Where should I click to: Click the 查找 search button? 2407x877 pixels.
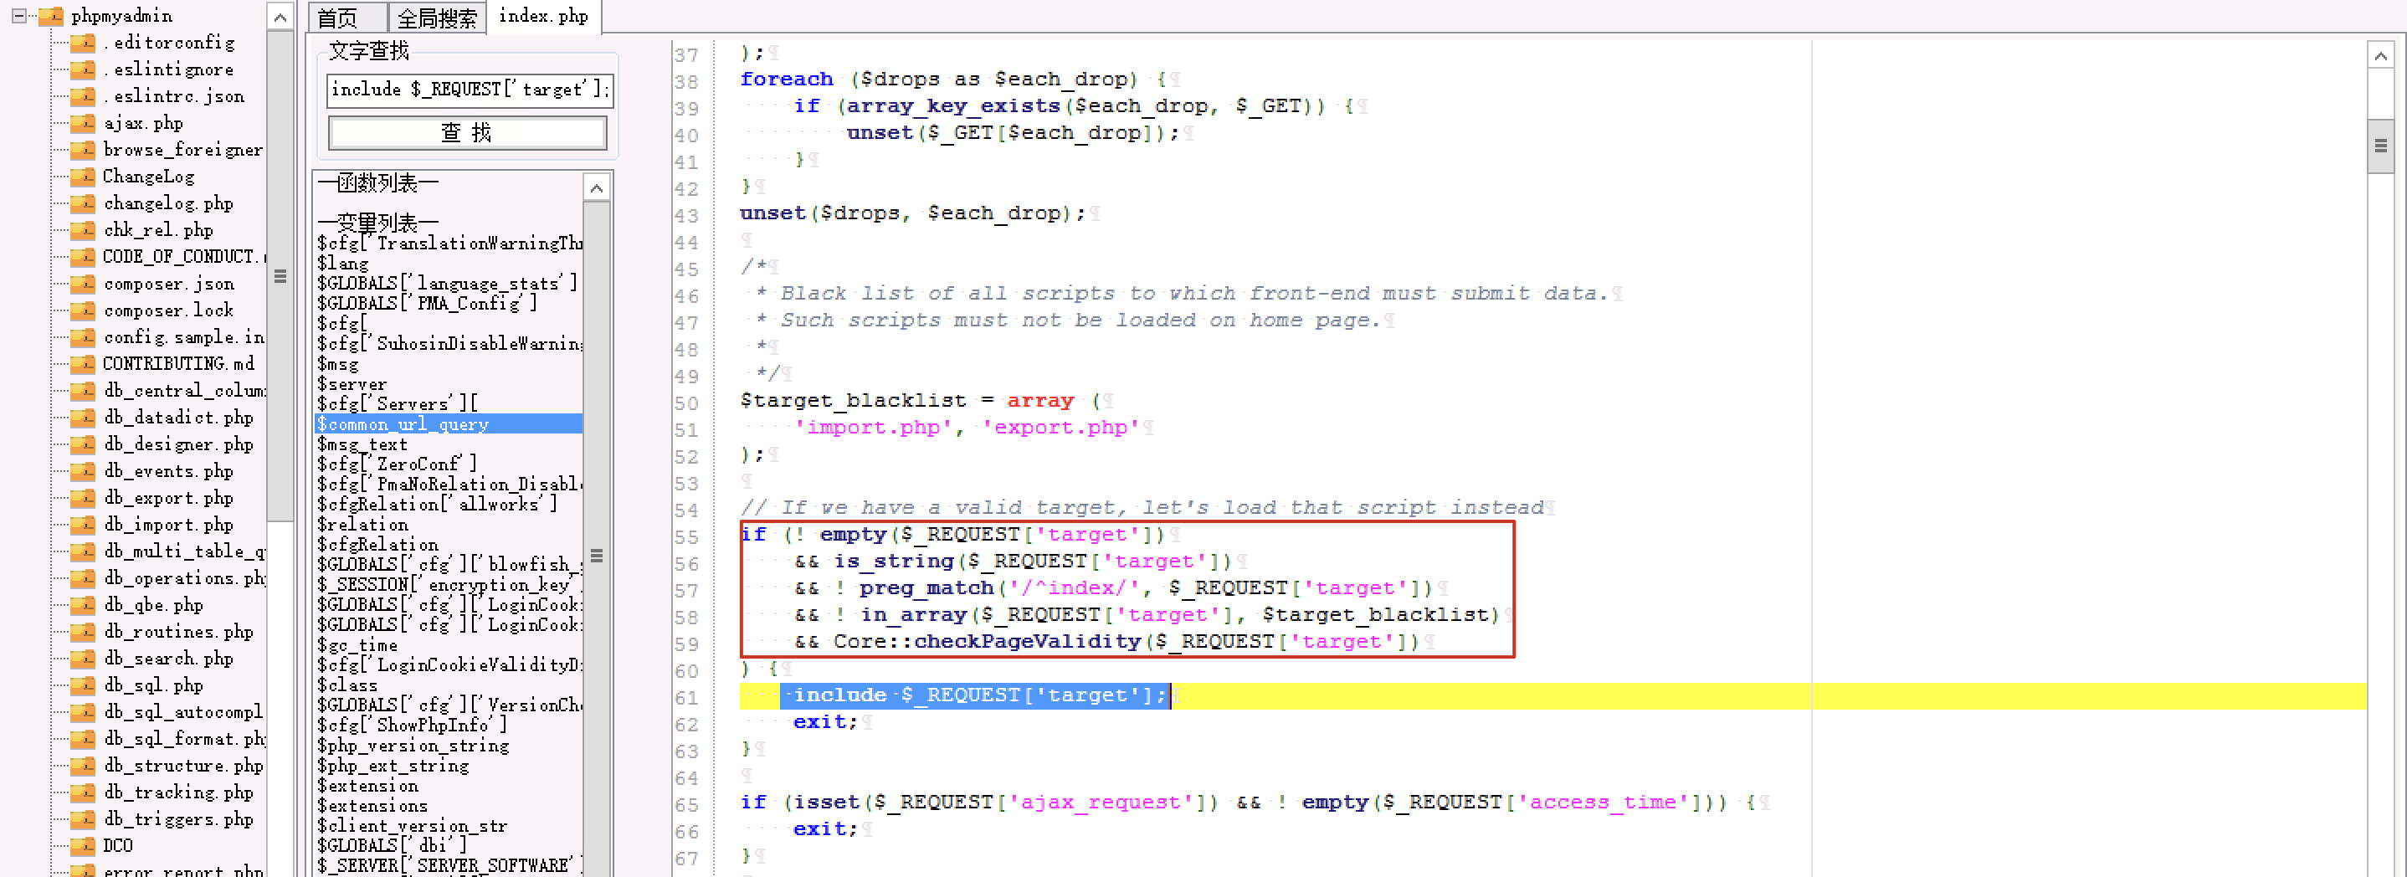(467, 132)
